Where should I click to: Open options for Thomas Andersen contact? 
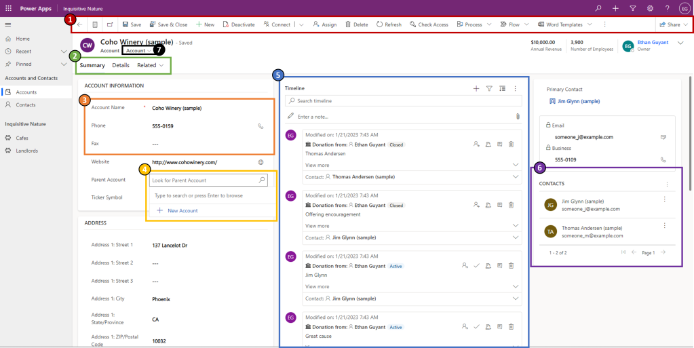[664, 226]
